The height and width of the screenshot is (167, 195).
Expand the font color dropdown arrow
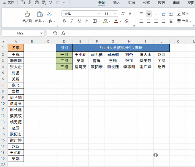[x=120, y=21]
